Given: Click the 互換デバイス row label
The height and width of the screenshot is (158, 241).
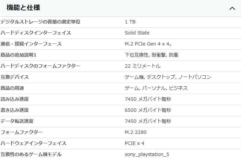Looking at the screenshot, I should coord(15,77).
